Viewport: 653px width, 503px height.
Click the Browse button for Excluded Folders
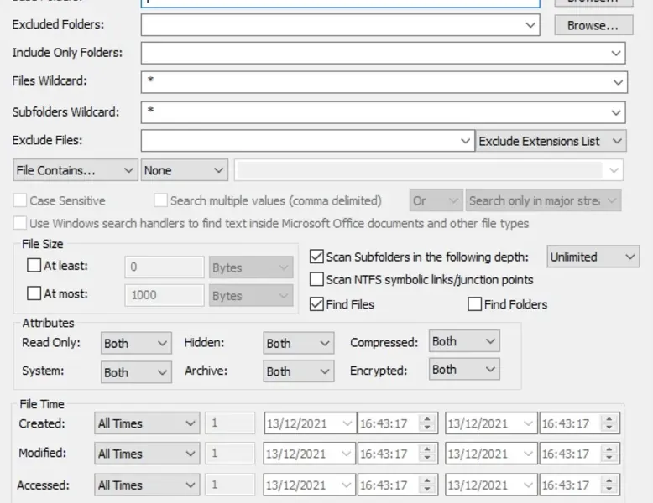pos(593,25)
